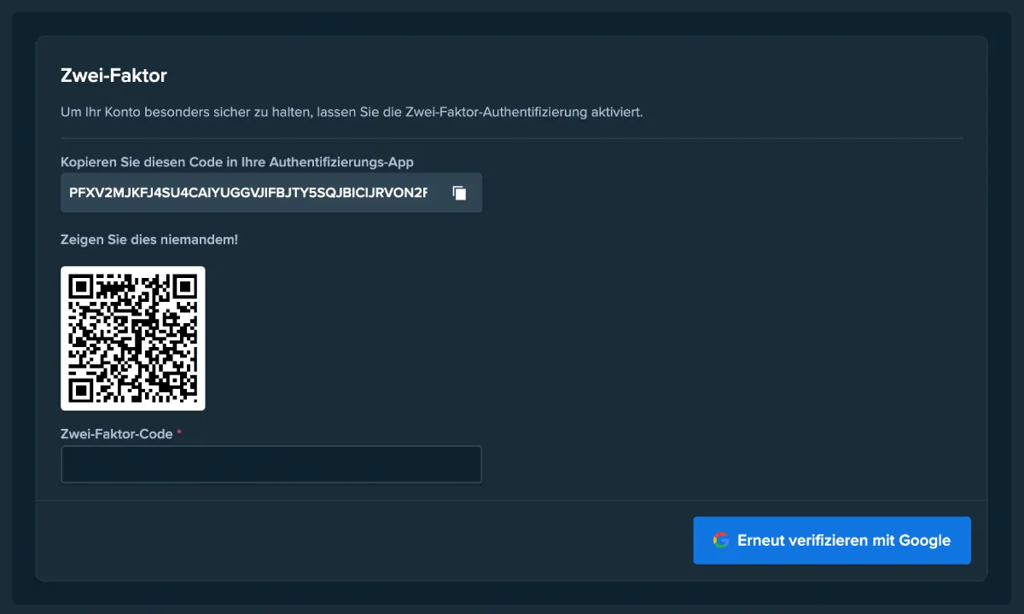
Task: Click the Kopieren Sie diesen Code label
Action: tap(236, 162)
